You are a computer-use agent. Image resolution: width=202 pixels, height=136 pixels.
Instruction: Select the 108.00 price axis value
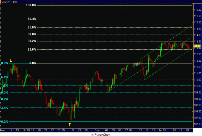click(x=197, y=111)
